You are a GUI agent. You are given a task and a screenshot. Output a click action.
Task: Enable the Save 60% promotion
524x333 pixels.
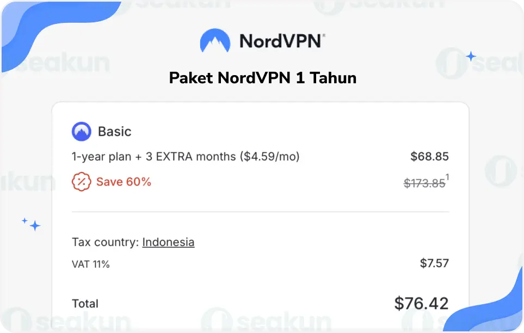(124, 182)
